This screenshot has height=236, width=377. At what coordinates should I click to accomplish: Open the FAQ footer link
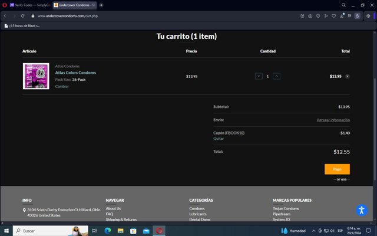tap(110, 214)
